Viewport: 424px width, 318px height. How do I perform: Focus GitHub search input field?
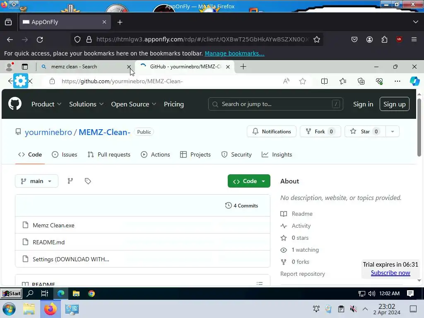click(x=275, y=104)
